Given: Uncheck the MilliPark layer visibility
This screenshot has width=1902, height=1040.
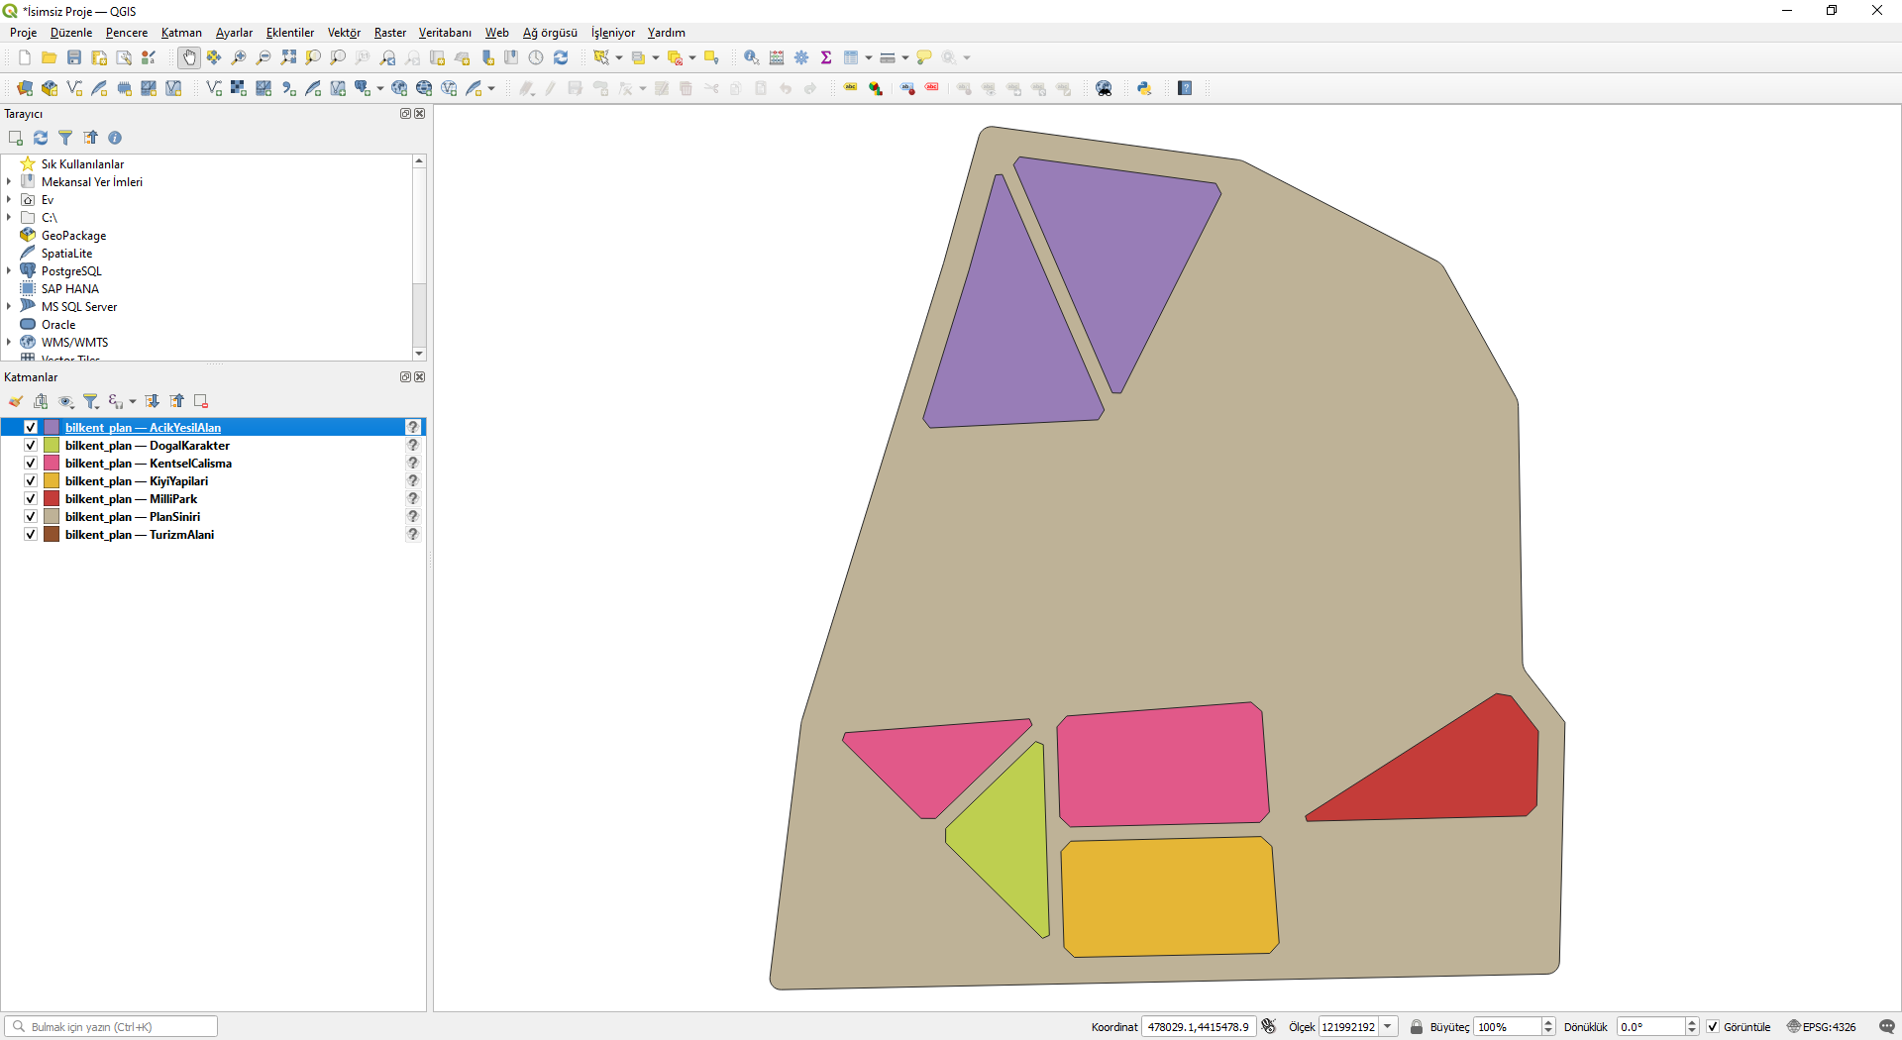Looking at the screenshot, I should [x=31, y=499].
